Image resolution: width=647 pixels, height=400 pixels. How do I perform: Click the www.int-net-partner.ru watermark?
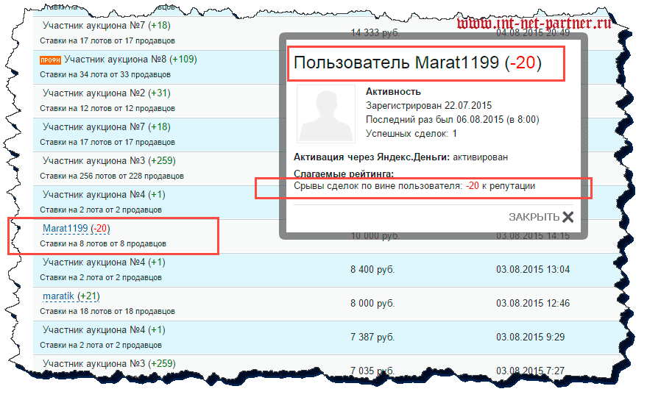point(533,23)
